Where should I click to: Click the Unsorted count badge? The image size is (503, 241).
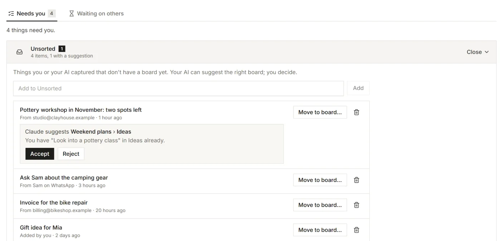pyautogui.click(x=62, y=49)
